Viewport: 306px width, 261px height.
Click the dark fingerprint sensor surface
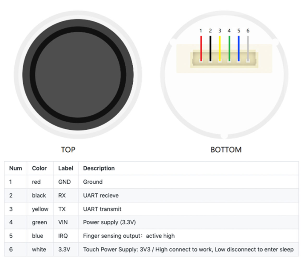click(78, 75)
